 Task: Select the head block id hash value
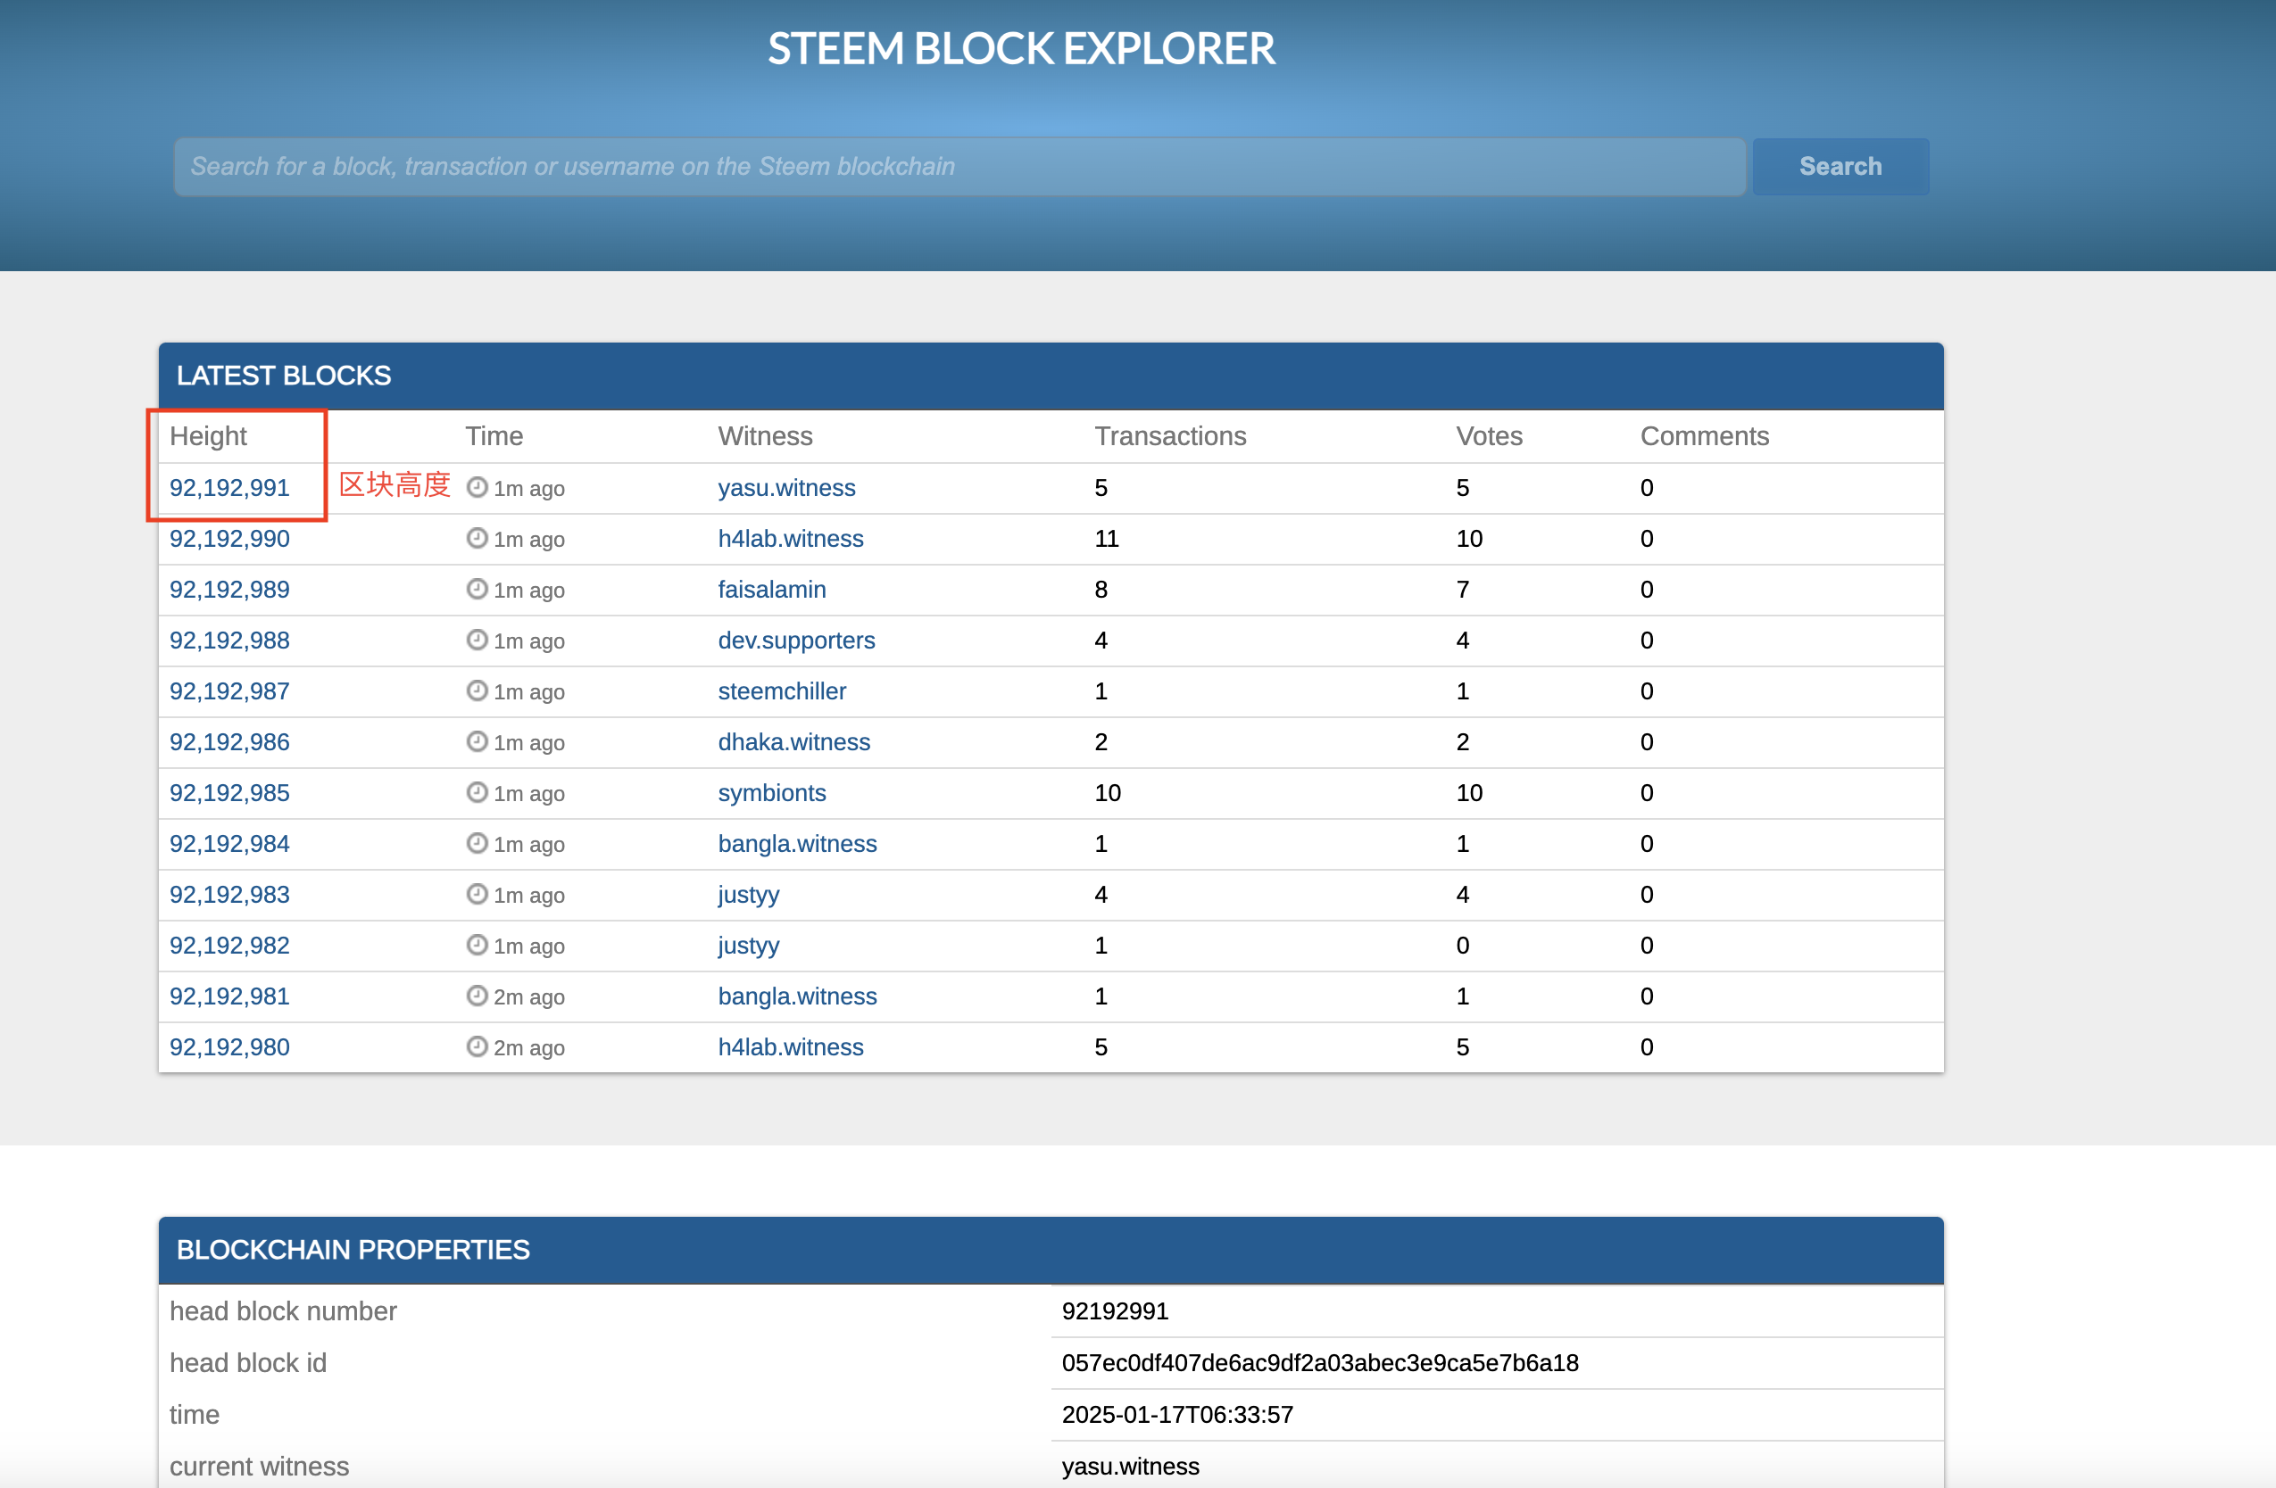[x=1320, y=1362]
